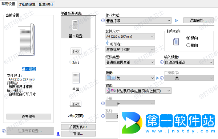Click the info icon beside 输入纸盘

point(162,62)
